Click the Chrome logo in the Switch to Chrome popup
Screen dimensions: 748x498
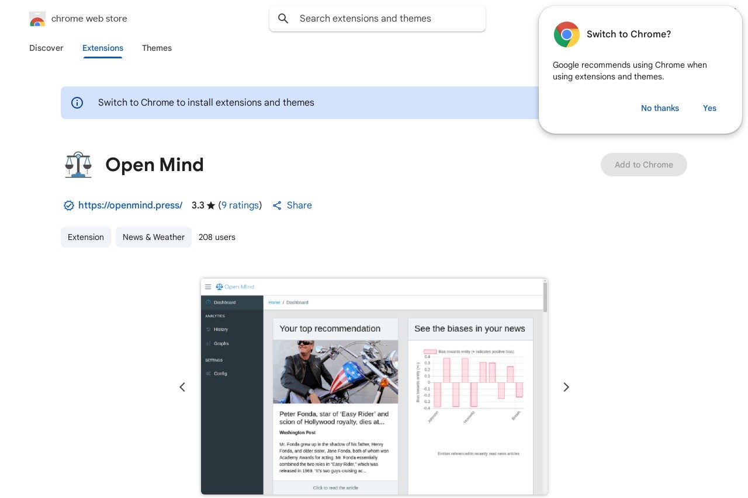[566, 34]
